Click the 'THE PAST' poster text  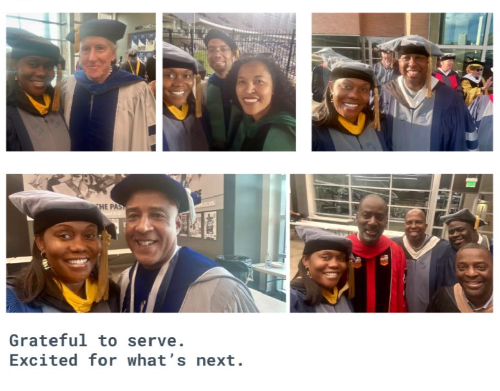(x=111, y=207)
